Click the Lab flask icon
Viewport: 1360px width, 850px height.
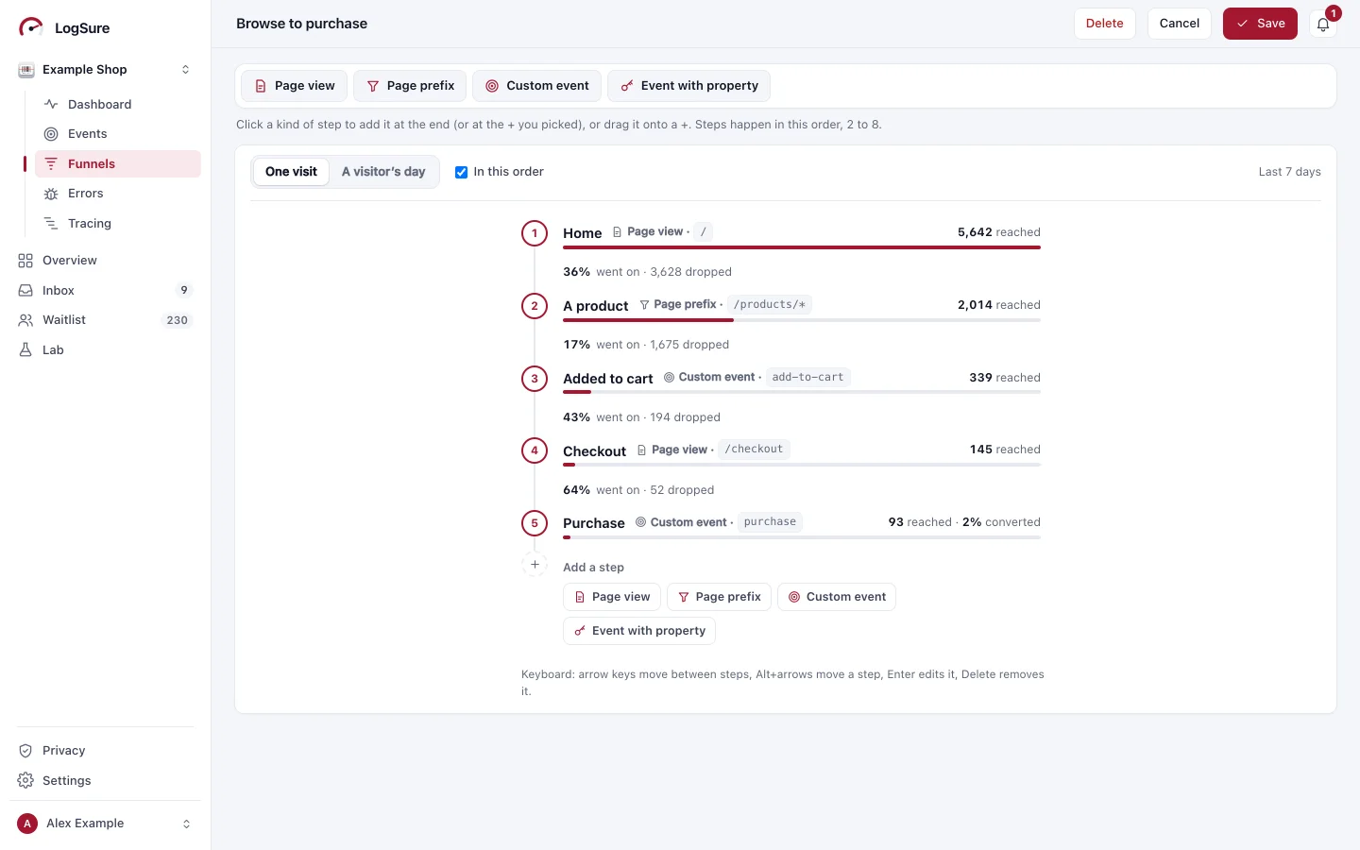(25, 350)
